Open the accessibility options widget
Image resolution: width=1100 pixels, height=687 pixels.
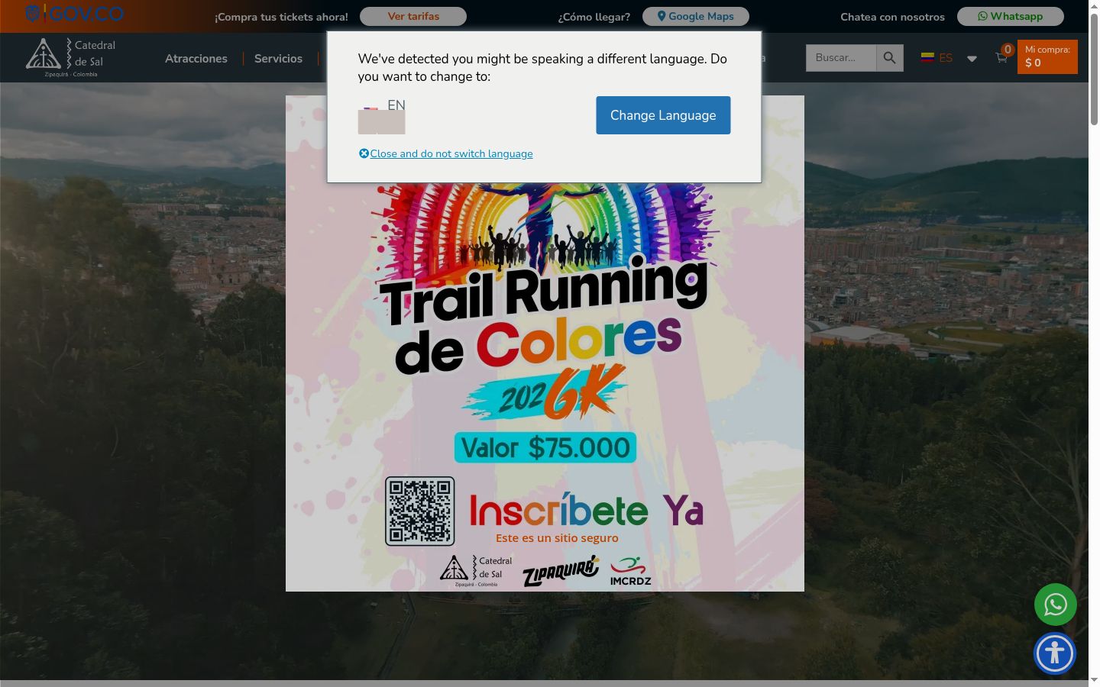[1055, 653]
